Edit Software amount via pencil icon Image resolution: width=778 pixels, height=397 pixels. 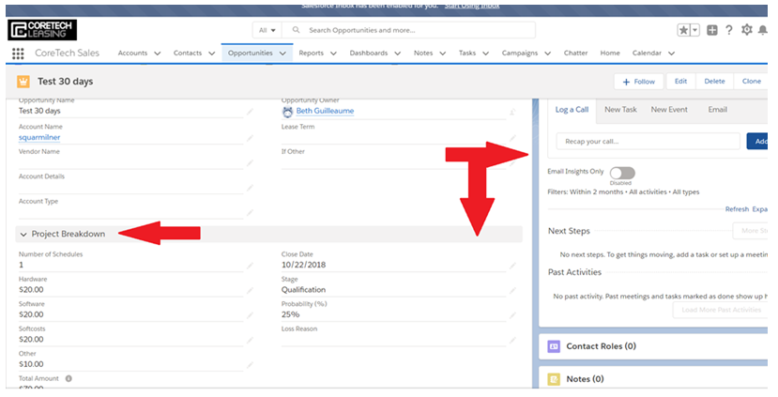tap(250, 315)
